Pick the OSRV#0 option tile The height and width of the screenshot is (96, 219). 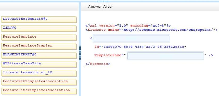(39, 28)
